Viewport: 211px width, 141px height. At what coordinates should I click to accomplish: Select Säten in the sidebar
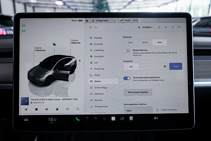tap(95, 75)
